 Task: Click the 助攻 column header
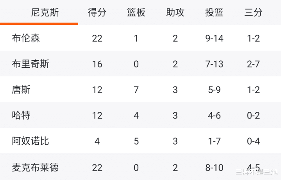pos(175,12)
